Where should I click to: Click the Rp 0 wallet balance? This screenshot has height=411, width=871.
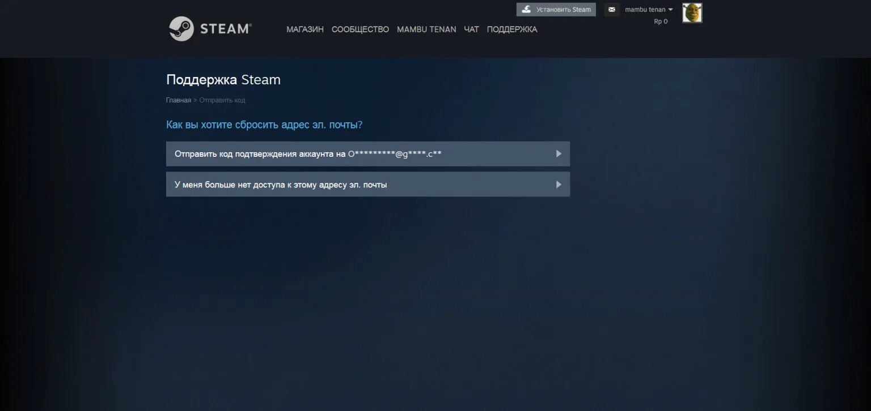coord(661,22)
